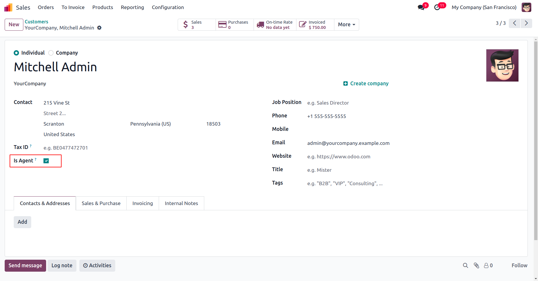Open the activities clock icon
Screen dimensions: 538x281
[437, 7]
